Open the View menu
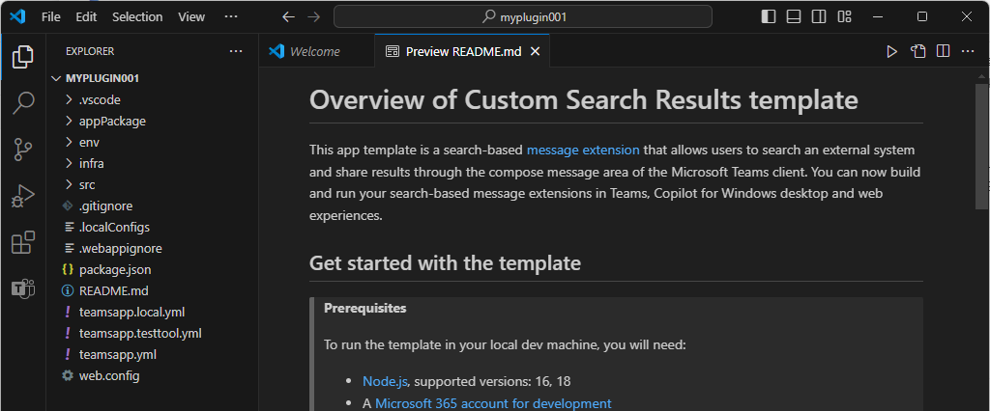Screen dimensions: 990x411 point(191,17)
